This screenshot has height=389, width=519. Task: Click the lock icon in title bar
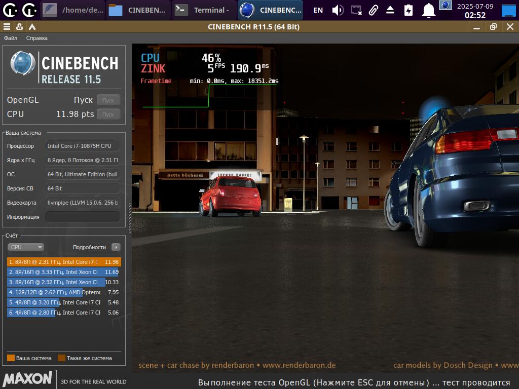tap(20, 27)
